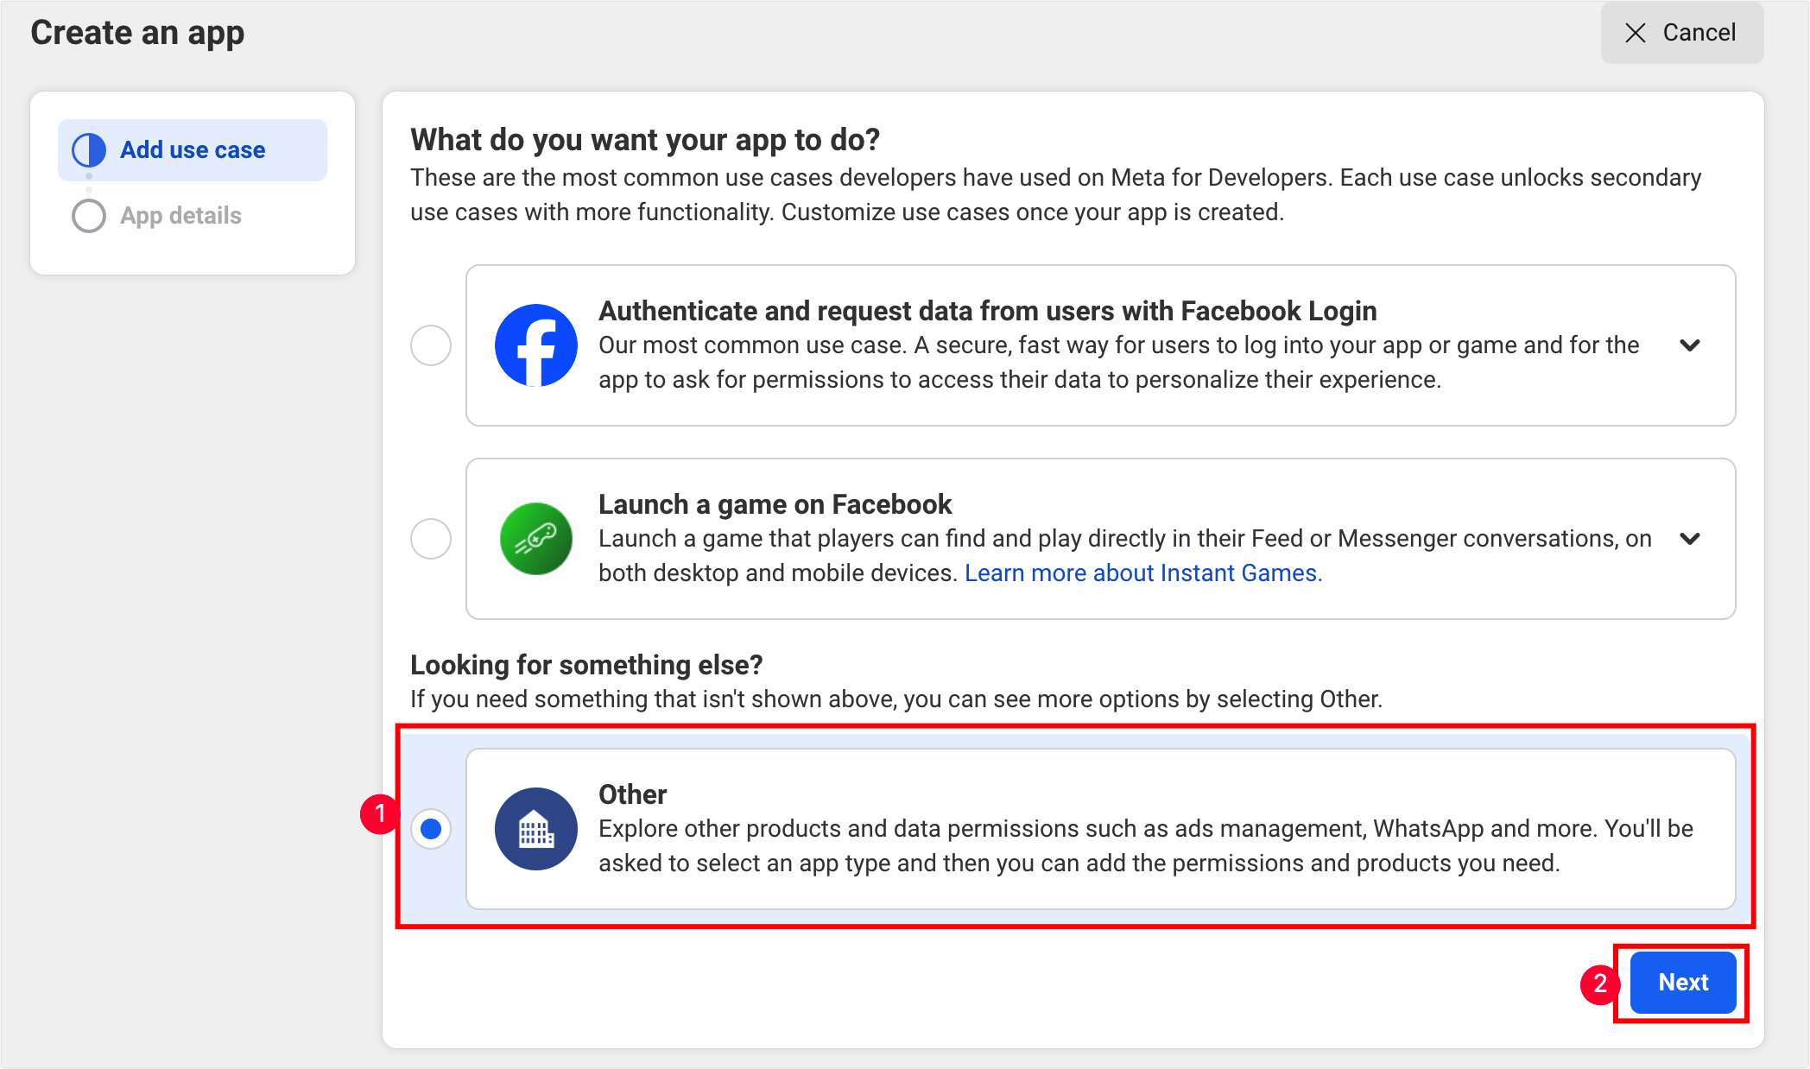Select the Facebook Login radio button

click(431, 345)
